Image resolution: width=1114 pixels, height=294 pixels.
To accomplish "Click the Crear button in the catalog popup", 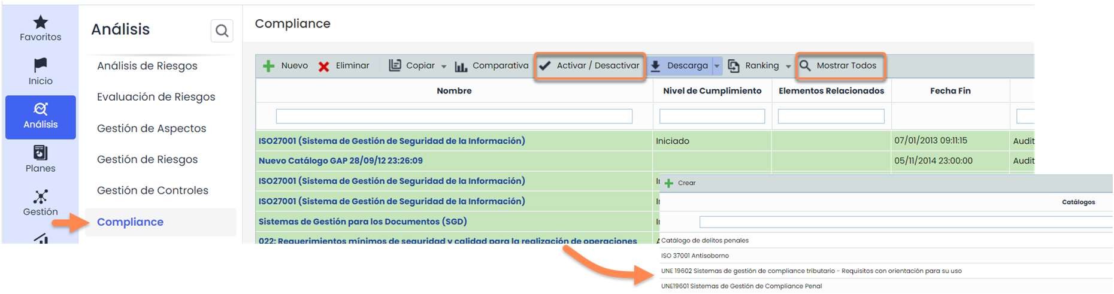I will pos(680,183).
